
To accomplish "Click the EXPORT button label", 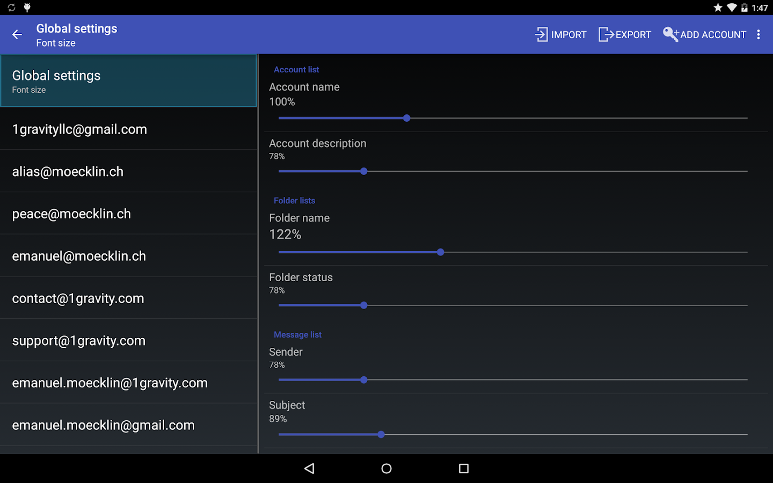I will [633, 35].
